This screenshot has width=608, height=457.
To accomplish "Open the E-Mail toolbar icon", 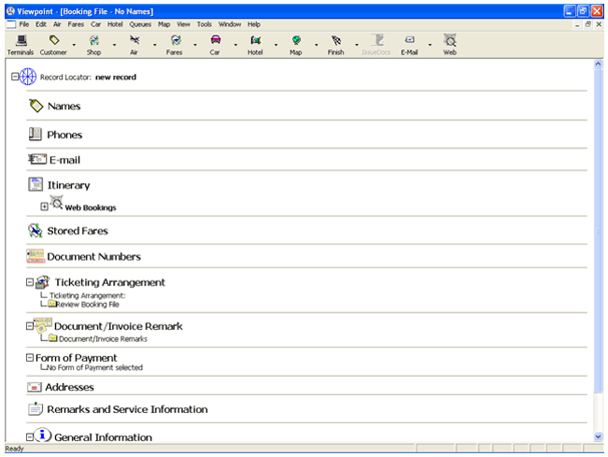I will pyautogui.click(x=410, y=40).
